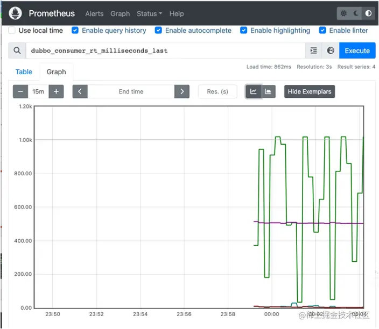Show stacked area graph icon
379x329 pixels.
(268, 91)
